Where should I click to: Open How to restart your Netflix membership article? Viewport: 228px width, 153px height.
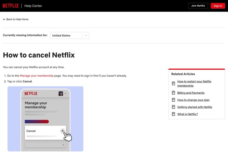click(x=194, y=84)
